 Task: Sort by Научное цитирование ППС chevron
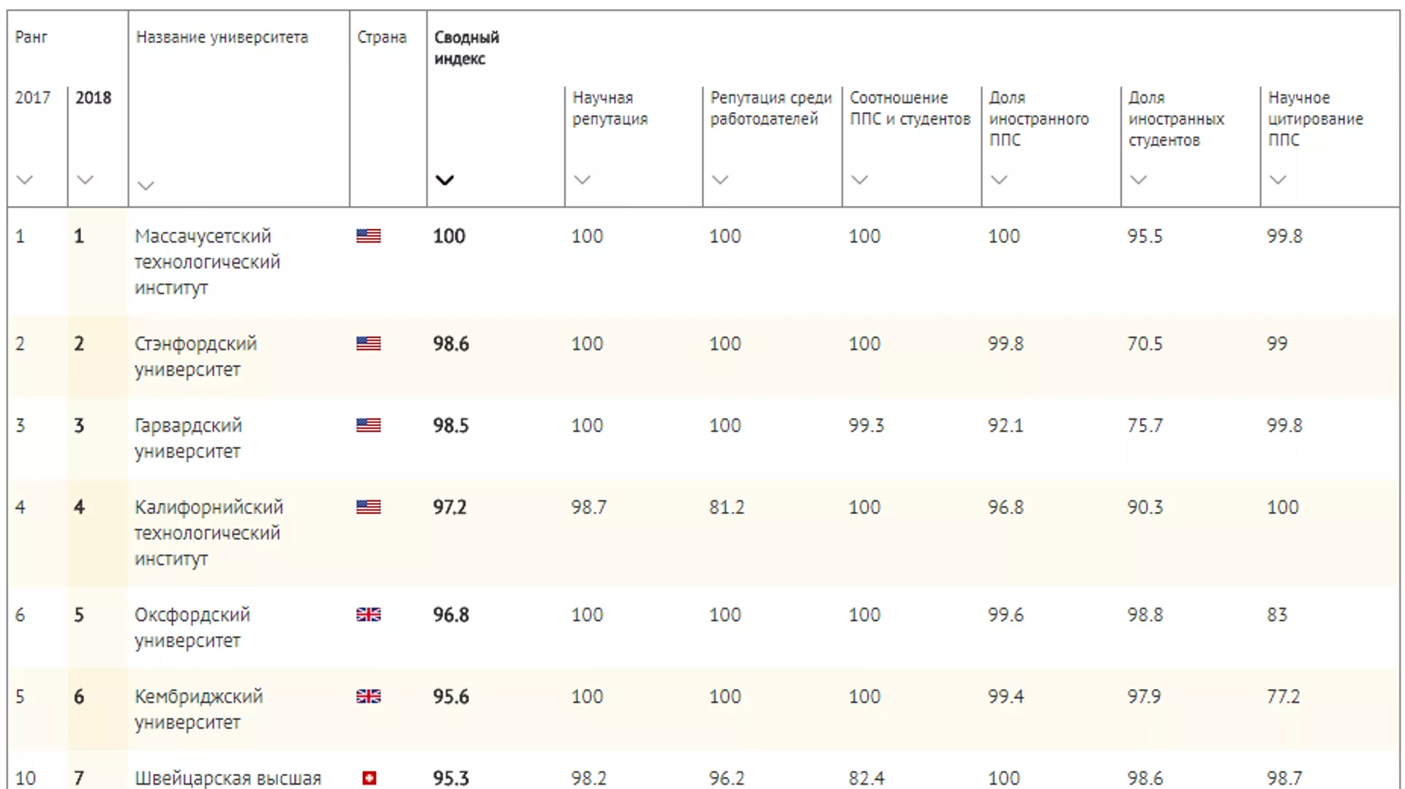point(1278,180)
